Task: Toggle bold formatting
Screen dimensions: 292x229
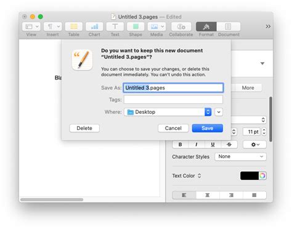Action: click(180, 145)
